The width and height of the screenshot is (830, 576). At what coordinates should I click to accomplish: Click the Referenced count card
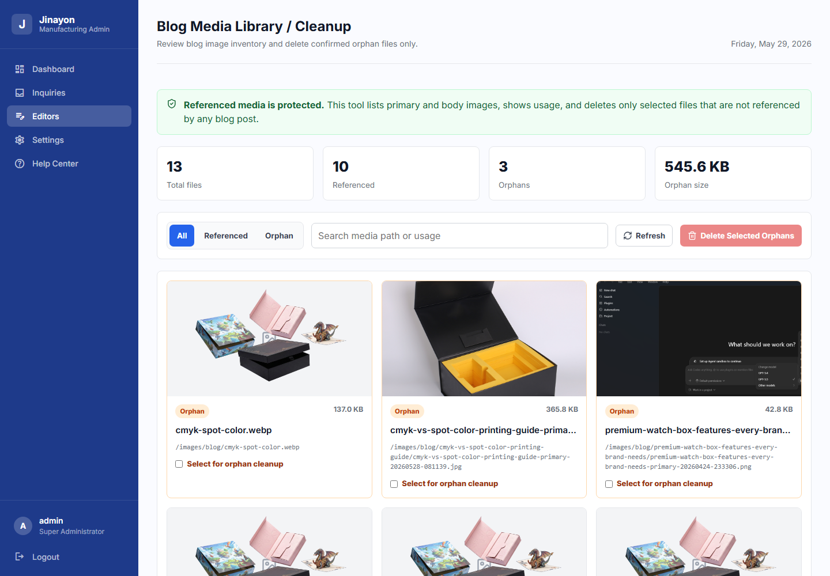[x=401, y=173]
